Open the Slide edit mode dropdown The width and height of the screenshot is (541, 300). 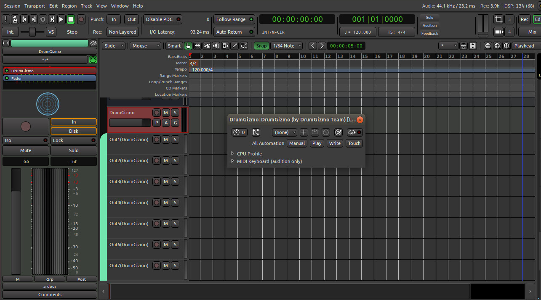114,46
